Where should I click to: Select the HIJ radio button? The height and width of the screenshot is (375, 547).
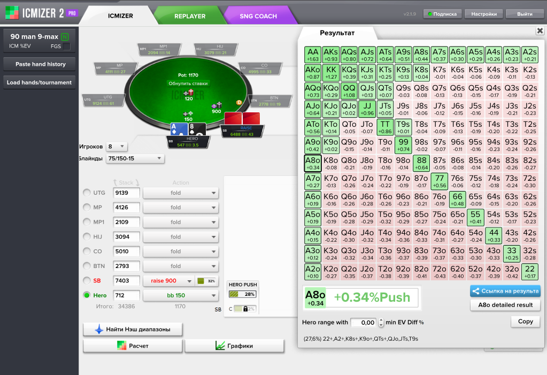tap(87, 237)
